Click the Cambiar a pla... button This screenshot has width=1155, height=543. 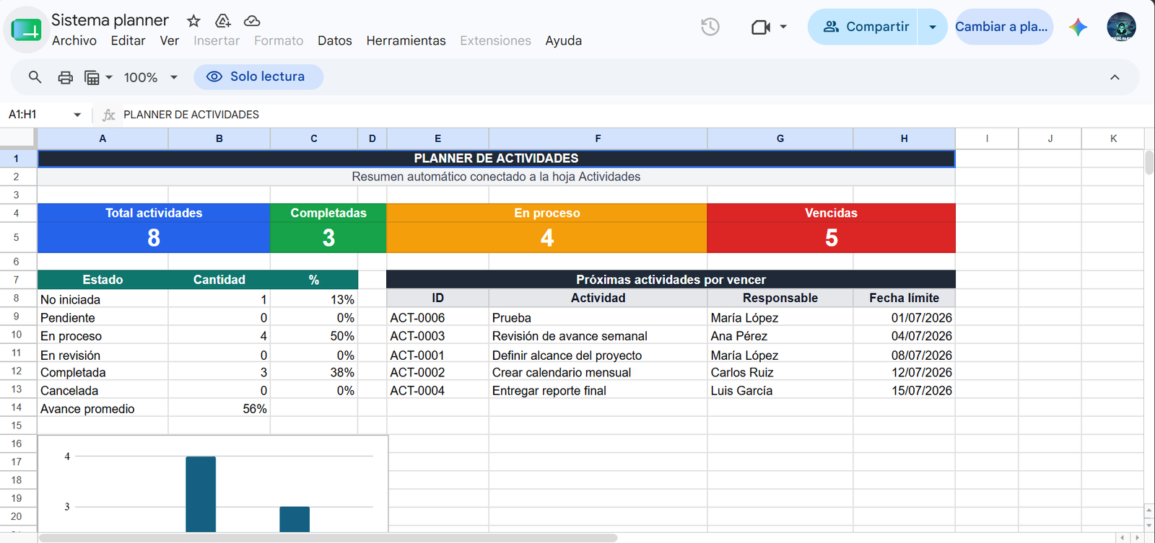tap(1003, 27)
